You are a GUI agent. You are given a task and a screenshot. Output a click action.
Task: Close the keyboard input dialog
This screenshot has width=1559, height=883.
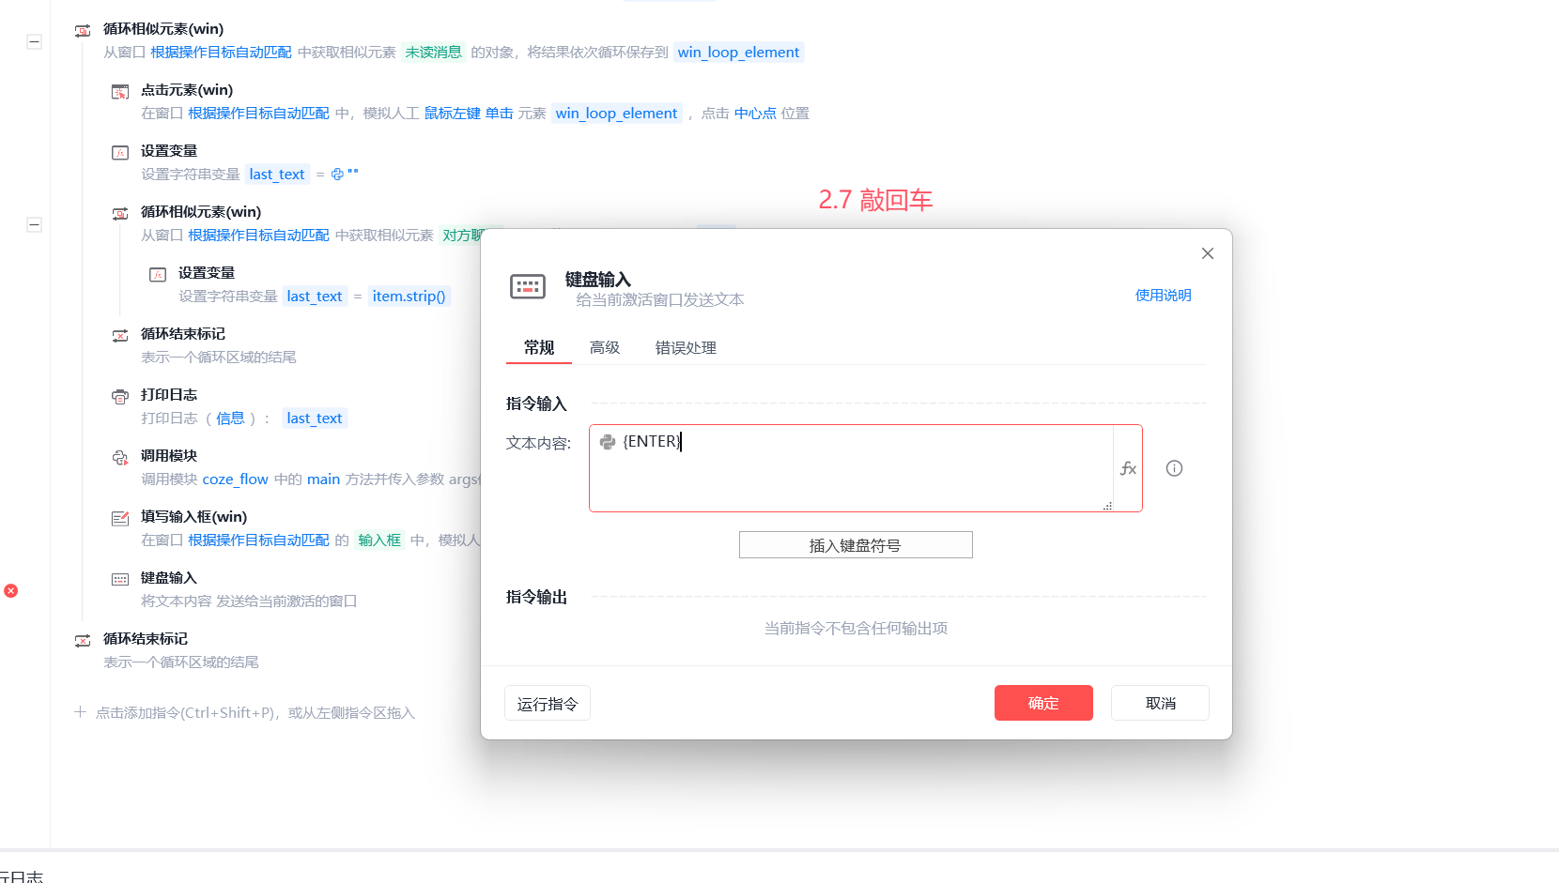tap(1208, 253)
